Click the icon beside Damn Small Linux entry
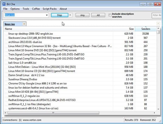Viewport: 163px width, 124px height. [x=6, y=75]
